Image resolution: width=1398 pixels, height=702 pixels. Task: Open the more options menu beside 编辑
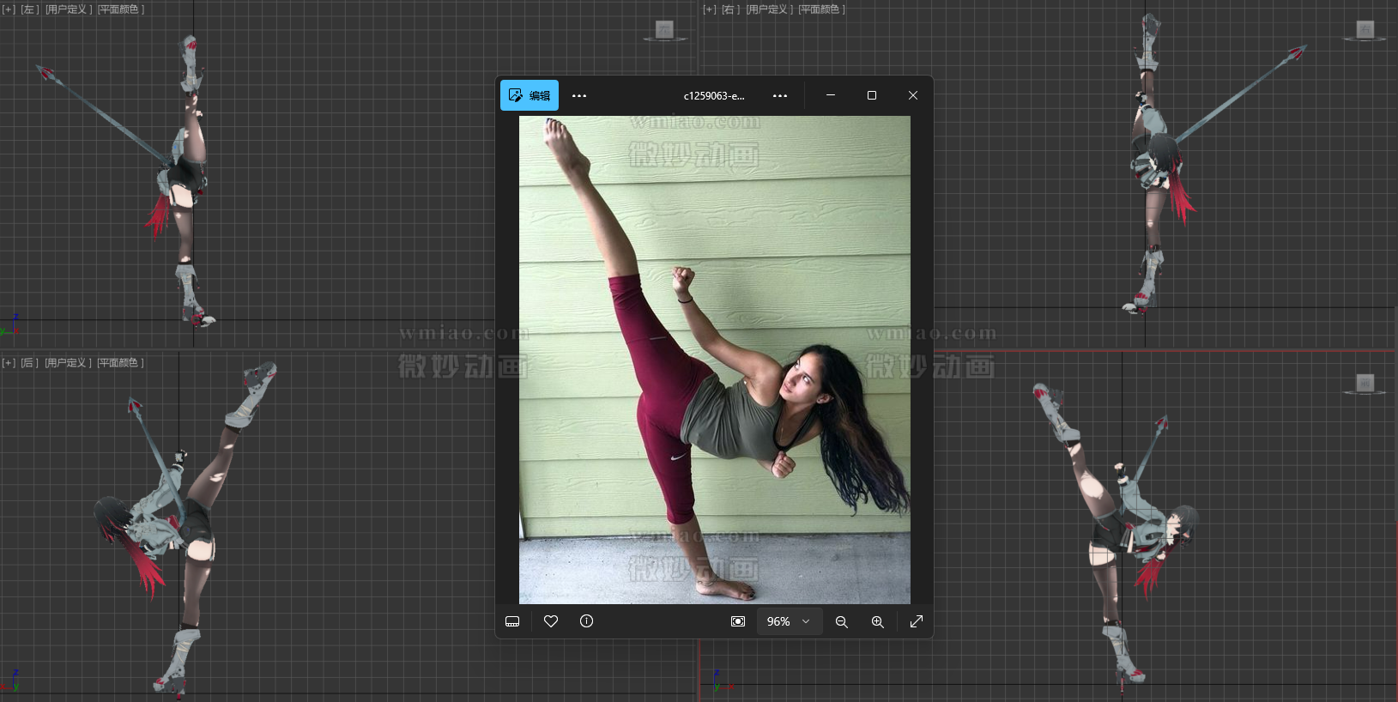[579, 96]
